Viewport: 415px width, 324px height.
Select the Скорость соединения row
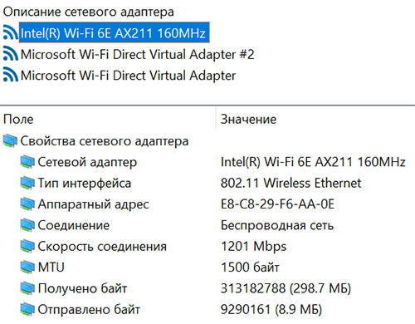[x=207, y=246]
